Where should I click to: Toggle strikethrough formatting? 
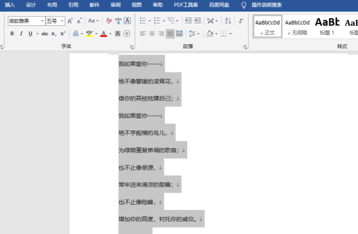pyautogui.click(x=45, y=34)
